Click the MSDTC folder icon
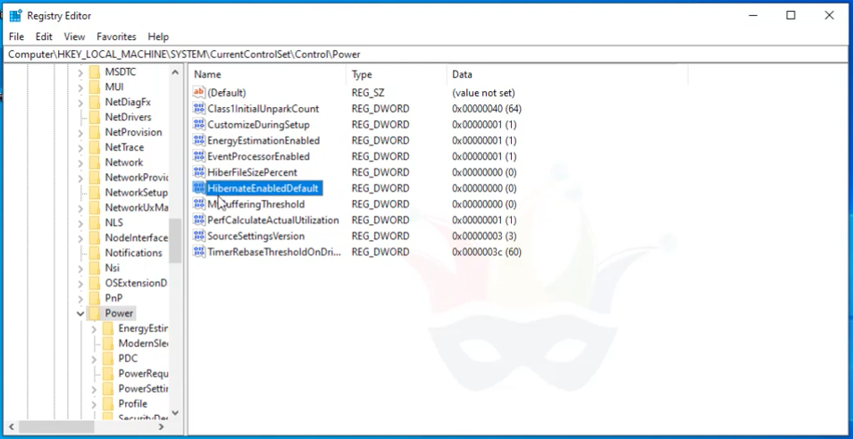 click(x=96, y=71)
